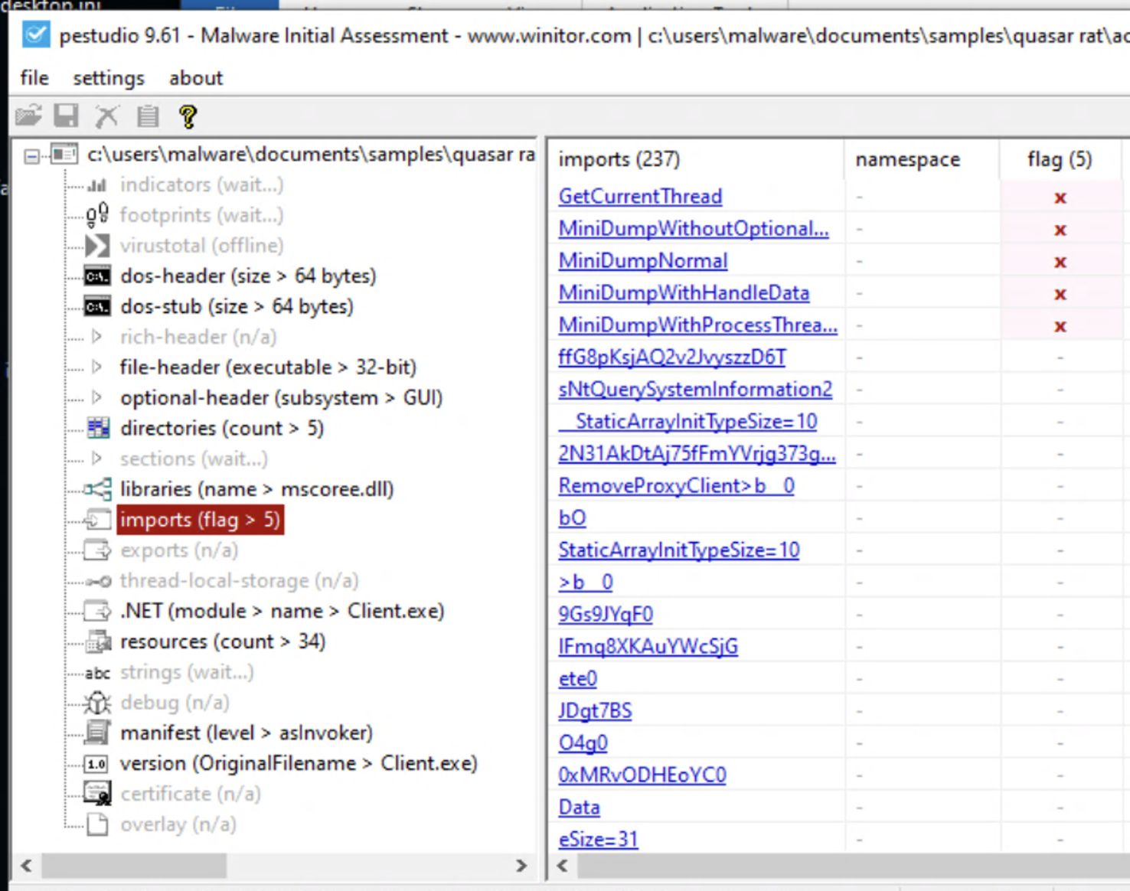Expand the optional-header node
The image size is (1130, 891).
(96, 397)
